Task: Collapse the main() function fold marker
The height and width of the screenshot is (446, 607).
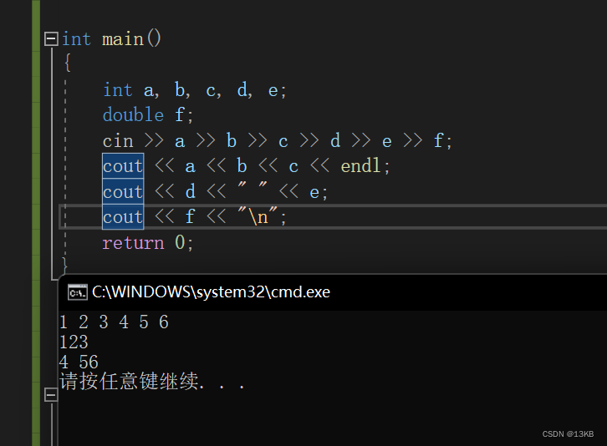Action: pos(51,38)
